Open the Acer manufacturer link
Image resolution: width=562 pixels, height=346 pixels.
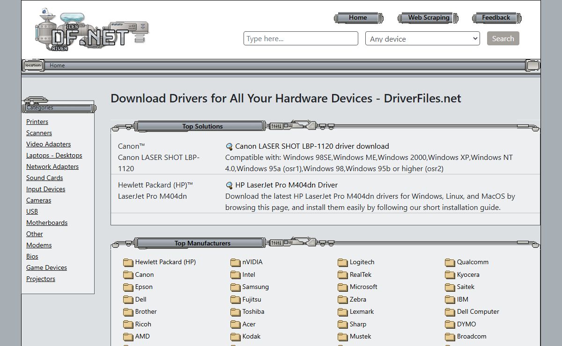pos(249,324)
